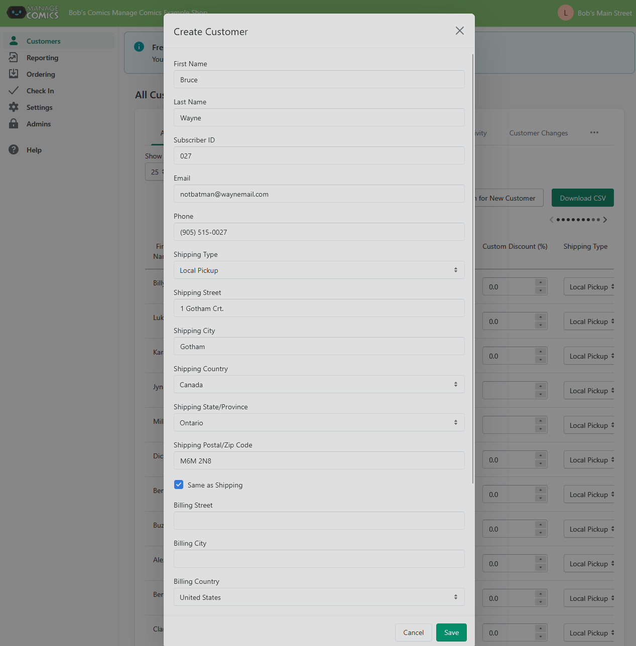This screenshot has height=646, width=636.
Task: Uncheck the Same as Shipping checkbox
Action: pos(179,484)
